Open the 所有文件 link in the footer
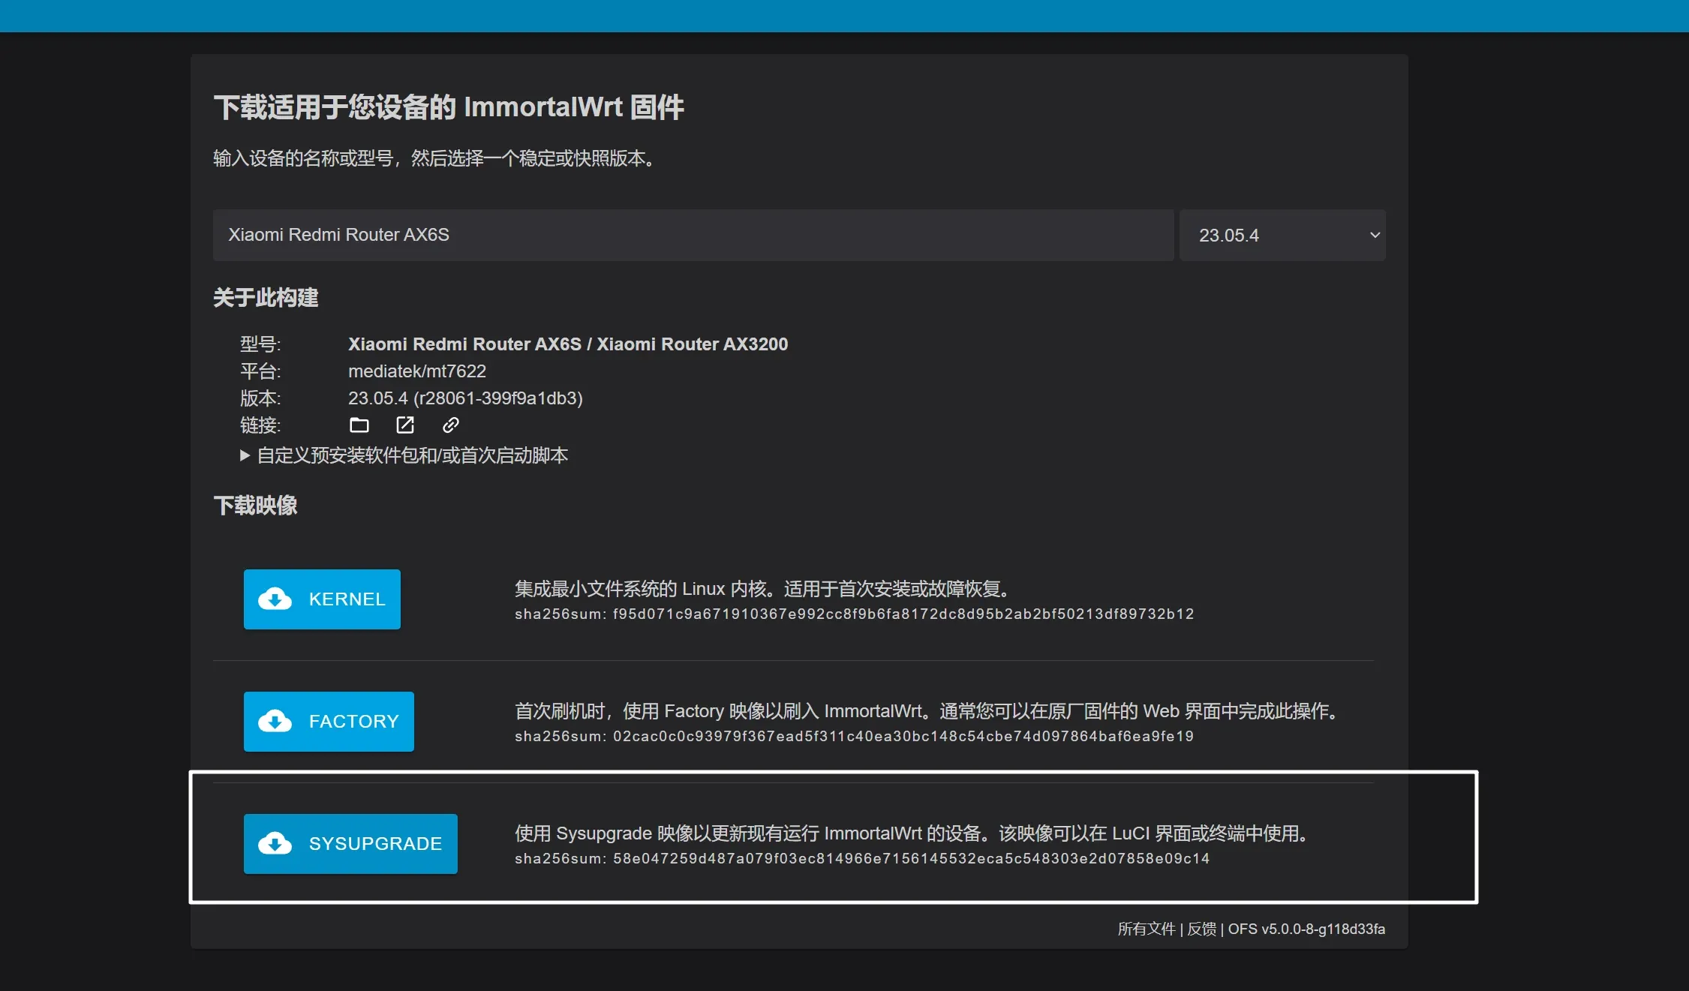The height and width of the screenshot is (991, 1689). [x=1147, y=929]
